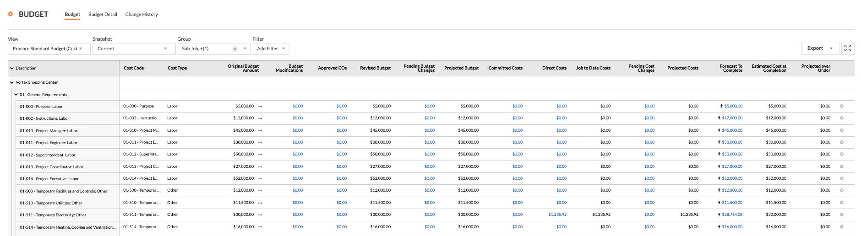Viewport: 861px width, 236px height.
Task: Open ellipsis menu for 01-511 Temporary Electricity amount
Action: [x=260, y=215]
